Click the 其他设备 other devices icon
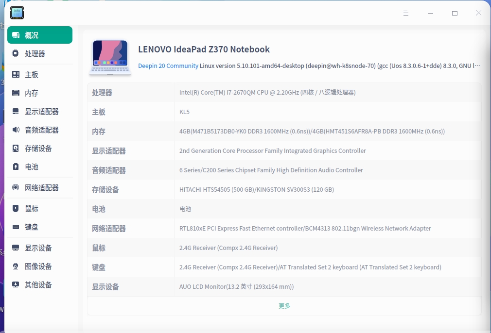This screenshot has width=491, height=333. pyautogui.click(x=16, y=285)
